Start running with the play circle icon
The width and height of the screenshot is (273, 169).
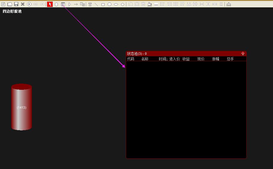pos(29,4)
